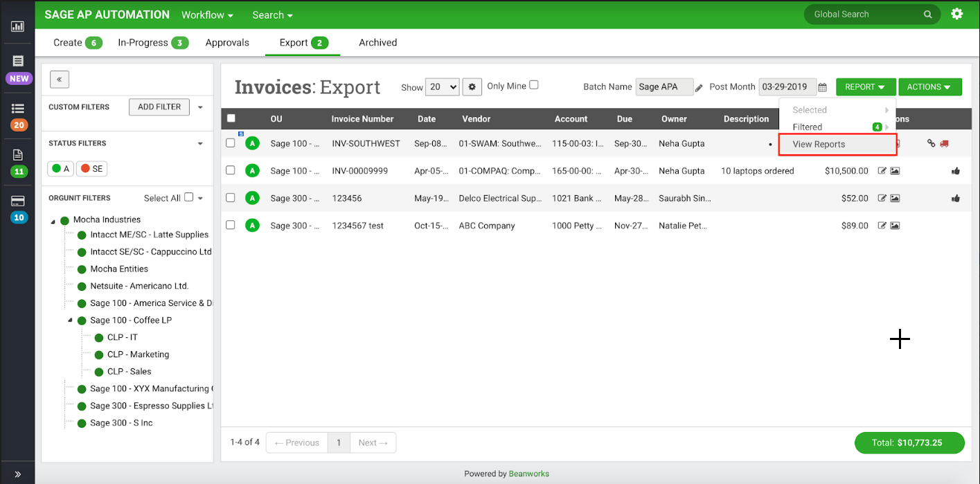Select the CLP - Marketing org unit
Image resolution: width=980 pixels, height=484 pixels.
coord(138,355)
